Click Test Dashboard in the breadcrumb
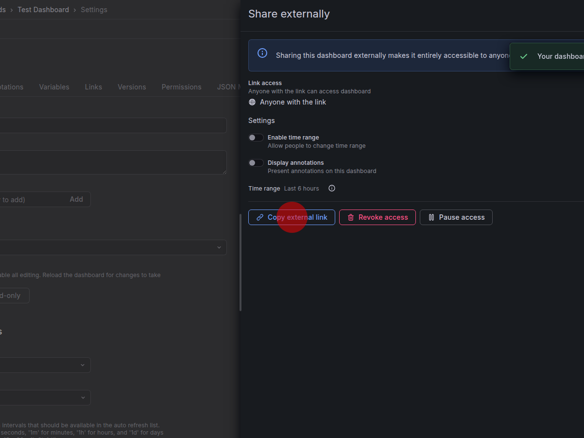The height and width of the screenshot is (438, 584). (x=43, y=10)
